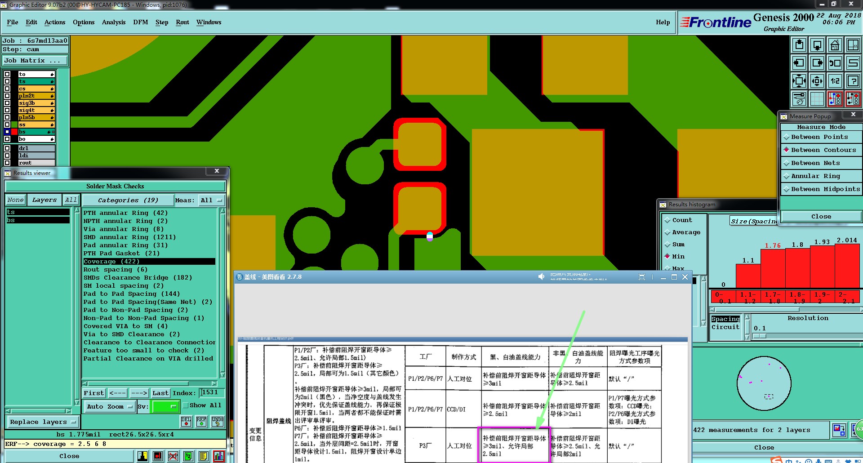
Task: Open the Categories (19) selector
Action: (128, 200)
